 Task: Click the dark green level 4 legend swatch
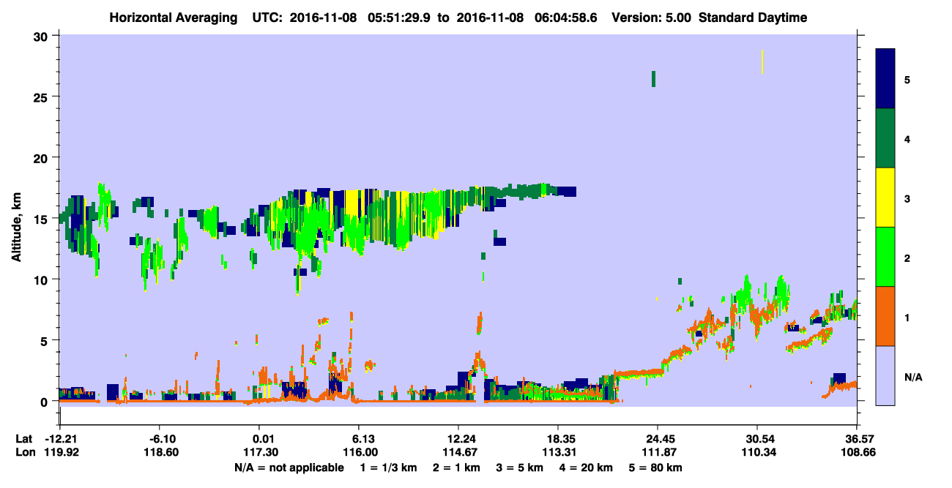click(885, 138)
